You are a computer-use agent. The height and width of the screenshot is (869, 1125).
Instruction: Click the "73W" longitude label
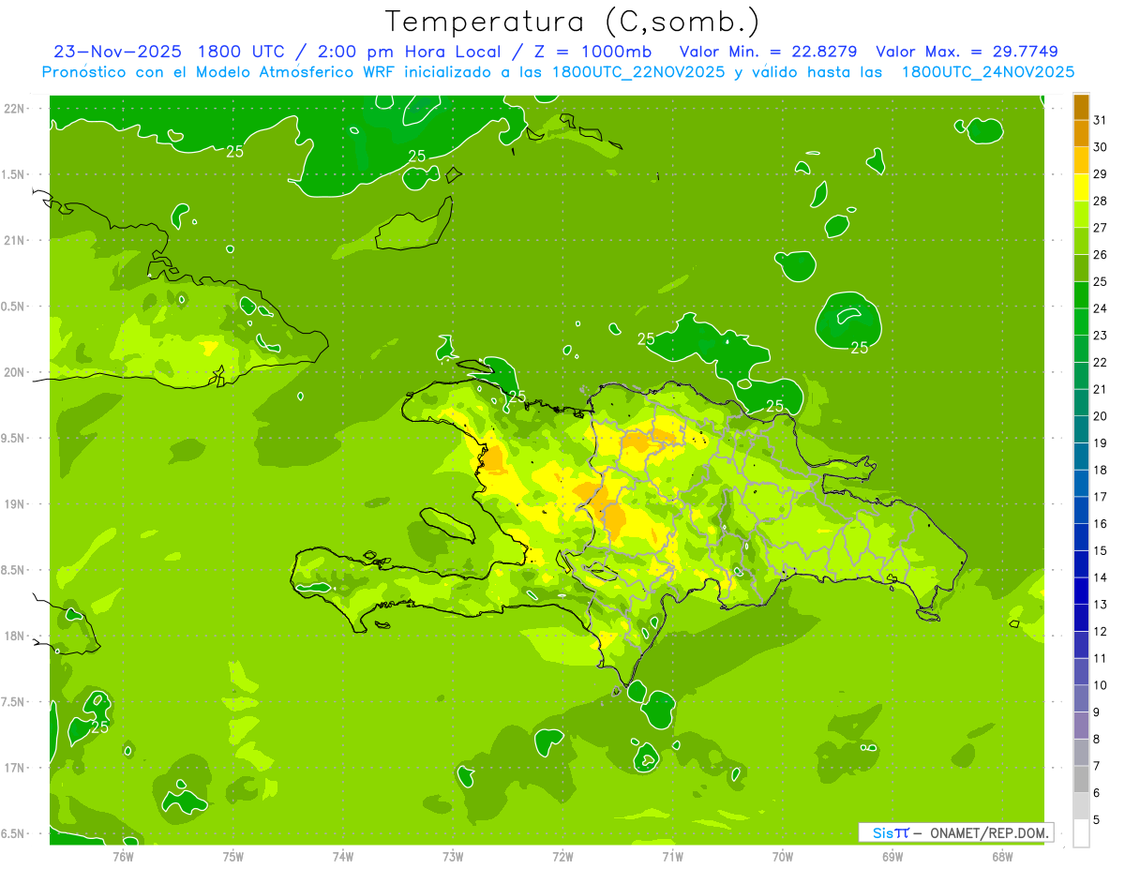(453, 857)
